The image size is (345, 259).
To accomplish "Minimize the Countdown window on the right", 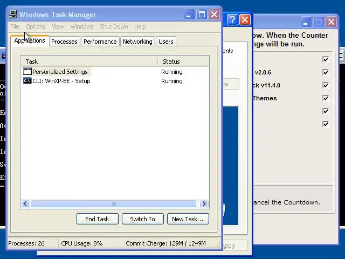I will tap(306, 22).
